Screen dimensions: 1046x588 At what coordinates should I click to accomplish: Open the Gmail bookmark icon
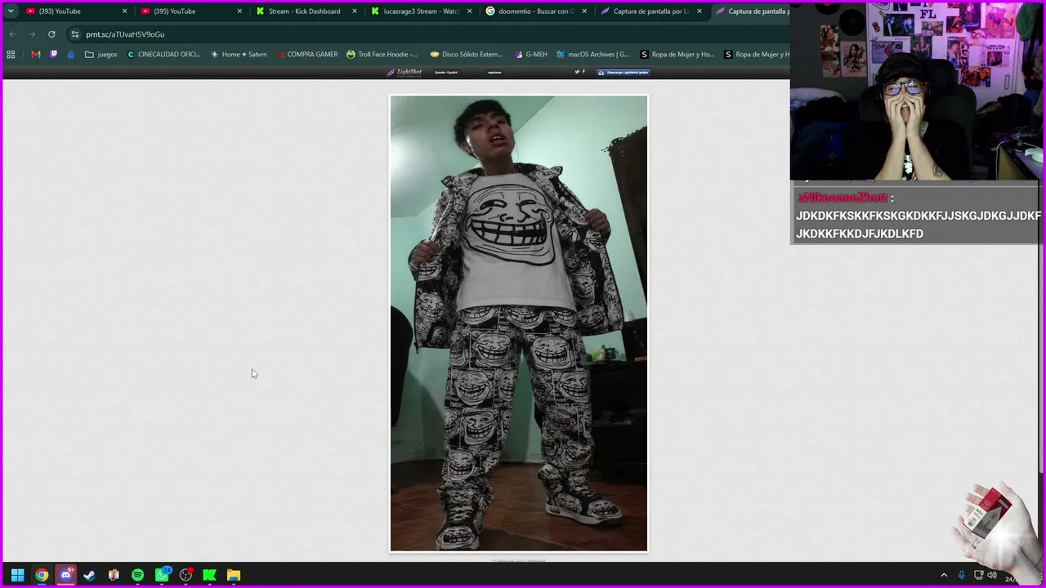pyautogui.click(x=35, y=55)
